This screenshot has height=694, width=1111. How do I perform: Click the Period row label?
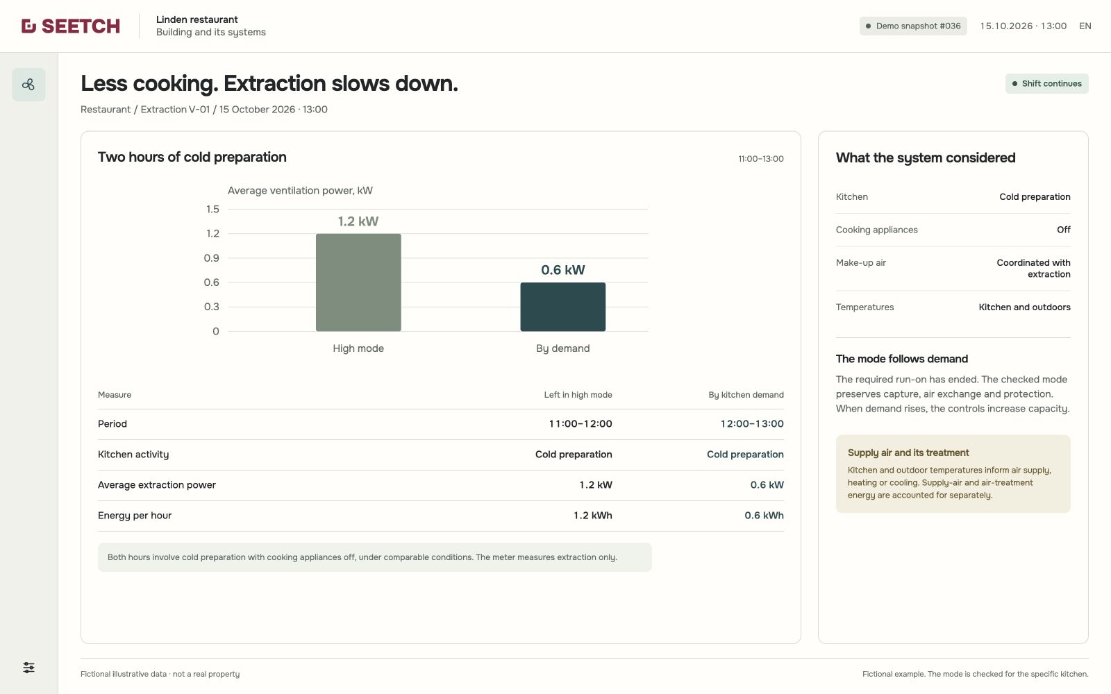tap(112, 424)
